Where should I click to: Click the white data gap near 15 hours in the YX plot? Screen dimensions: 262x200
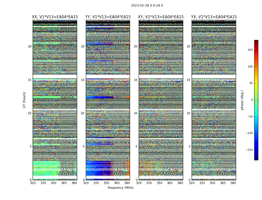214,76
